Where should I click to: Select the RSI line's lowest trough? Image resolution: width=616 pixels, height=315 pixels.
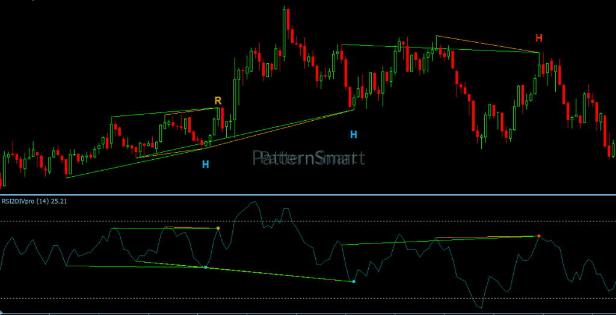480,307
